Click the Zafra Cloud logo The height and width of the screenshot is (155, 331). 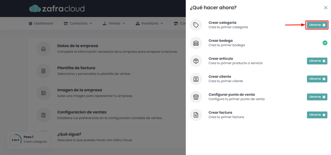point(57,8)
